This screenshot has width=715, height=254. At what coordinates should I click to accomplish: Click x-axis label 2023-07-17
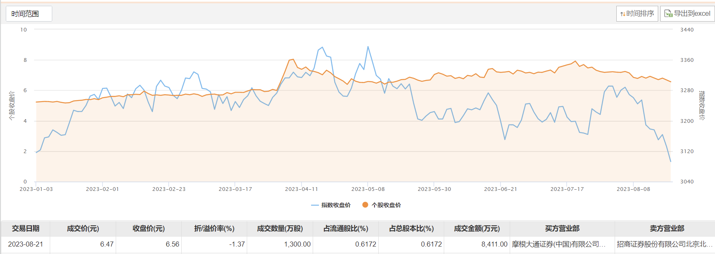(567, 189)
